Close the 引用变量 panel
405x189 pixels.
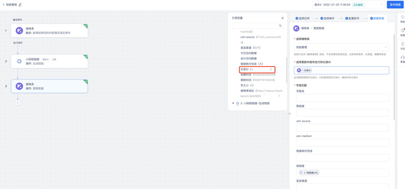pyautogui.click(x=283, y=18)
